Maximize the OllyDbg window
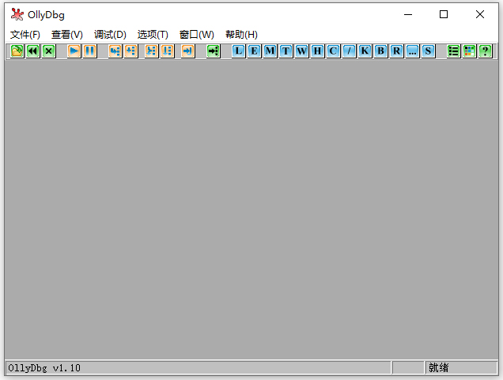Screen dimensions: 503x380 point(444,14)
